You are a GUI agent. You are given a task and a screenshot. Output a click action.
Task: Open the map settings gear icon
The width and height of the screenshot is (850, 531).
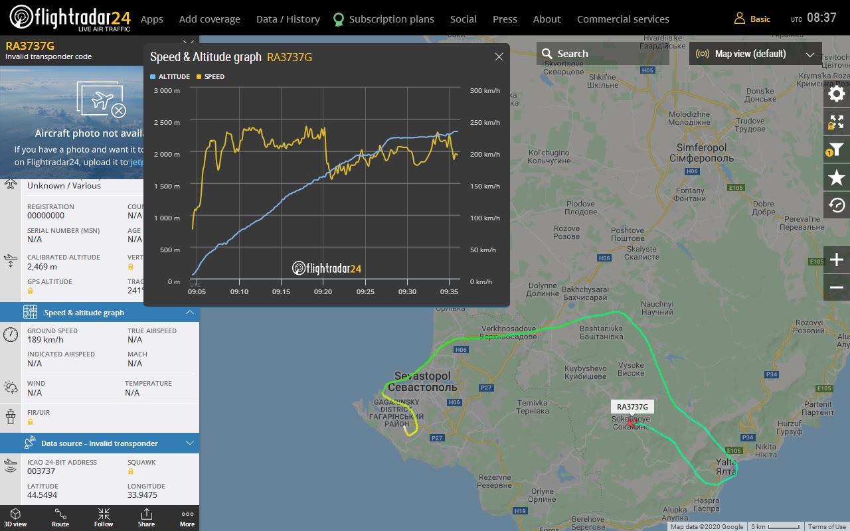point(837,94)
